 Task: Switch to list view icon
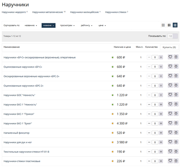pos(169,25)
